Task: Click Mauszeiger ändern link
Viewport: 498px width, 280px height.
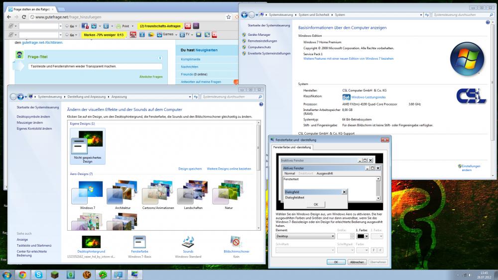Action: pos(29,122)
